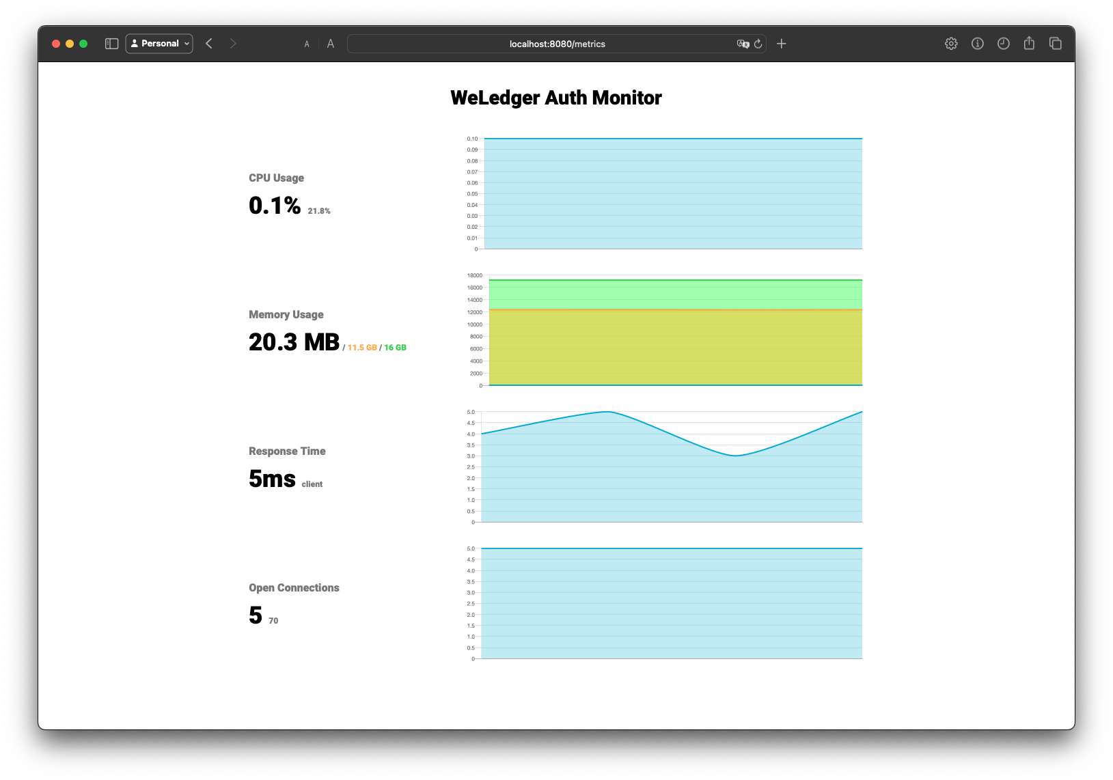This screenshot has height=780, width=1113.
Task: Click the WeLedger Auth Monitor heading
Action: pos(556,98)
